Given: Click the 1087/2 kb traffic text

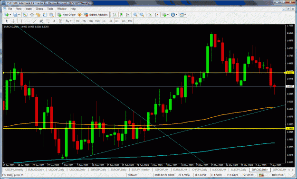Looking at the screenshot, I should point(278,175).
